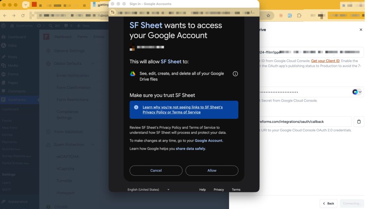The image size is (367, 209).
Task: Click the Connecting... button
Action: (352, 203)
